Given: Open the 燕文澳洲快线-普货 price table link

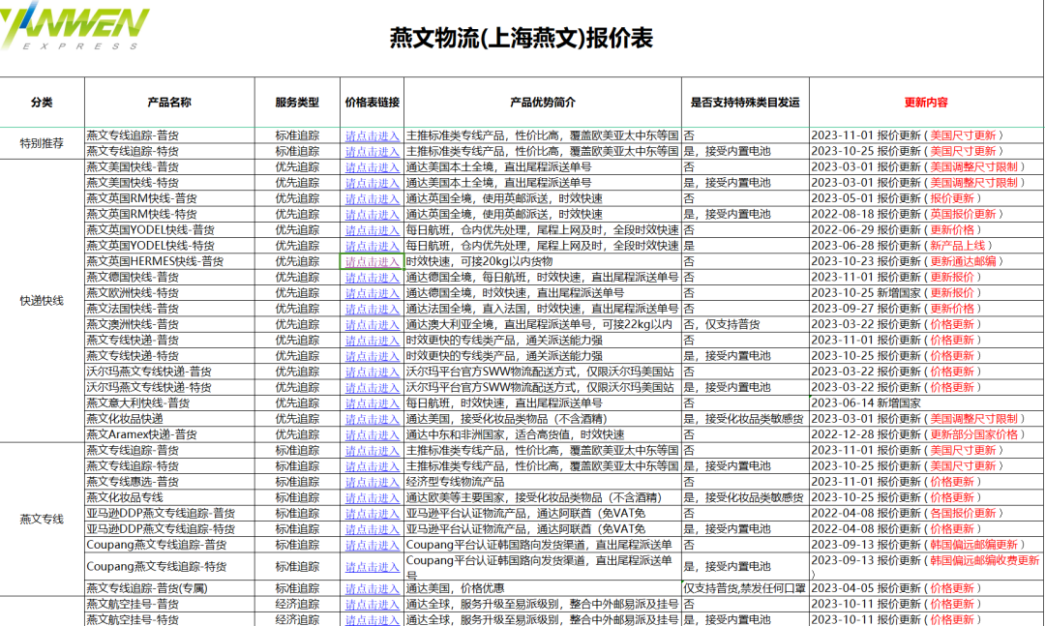Looking at the screenshot, I should tap(372, 325).
